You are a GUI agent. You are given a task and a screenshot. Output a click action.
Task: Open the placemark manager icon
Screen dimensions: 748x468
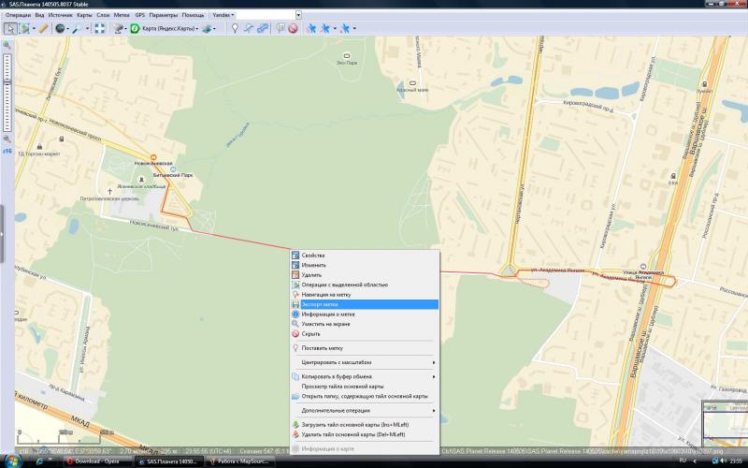click(x=280, y=29)
